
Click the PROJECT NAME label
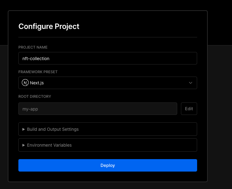[33, 47]
